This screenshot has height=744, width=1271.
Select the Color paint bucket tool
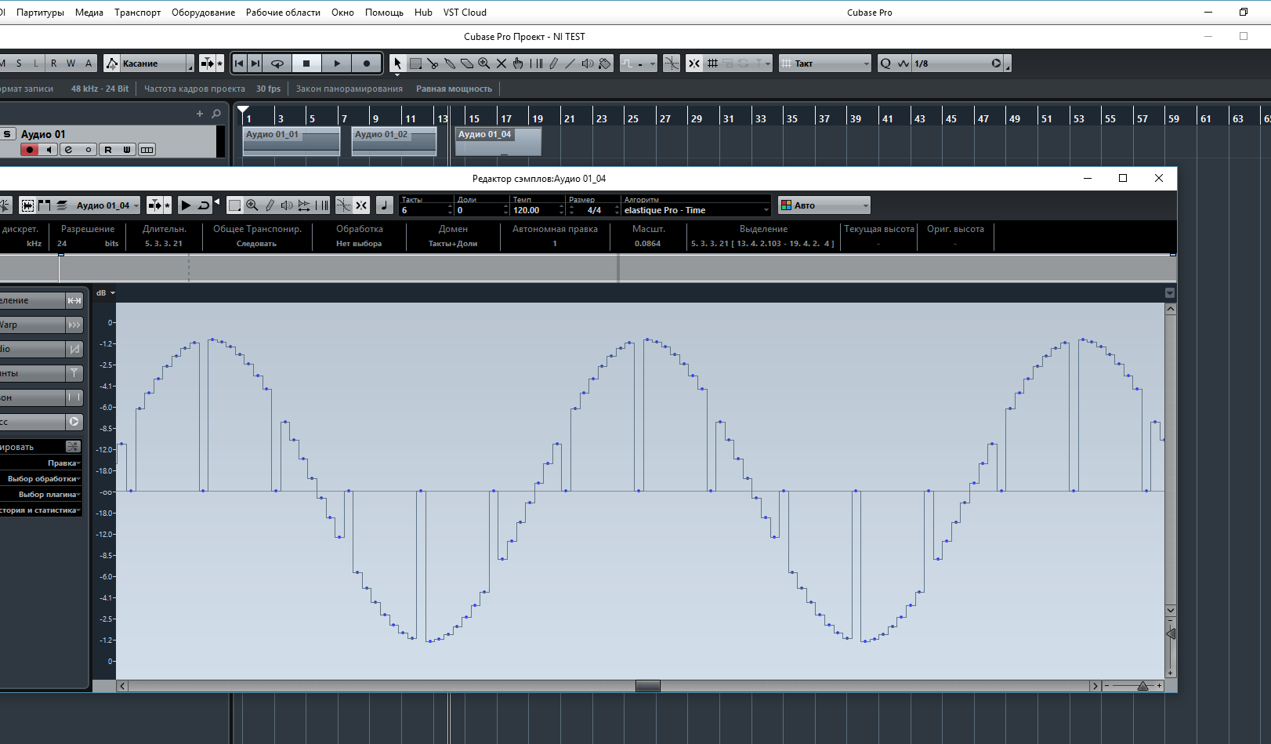click(605, 64)
